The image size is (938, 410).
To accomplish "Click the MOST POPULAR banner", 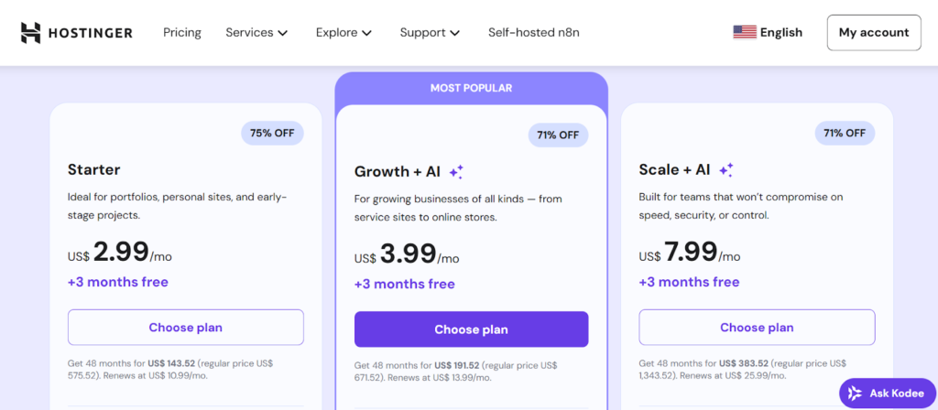I will [x=471, y=88].
